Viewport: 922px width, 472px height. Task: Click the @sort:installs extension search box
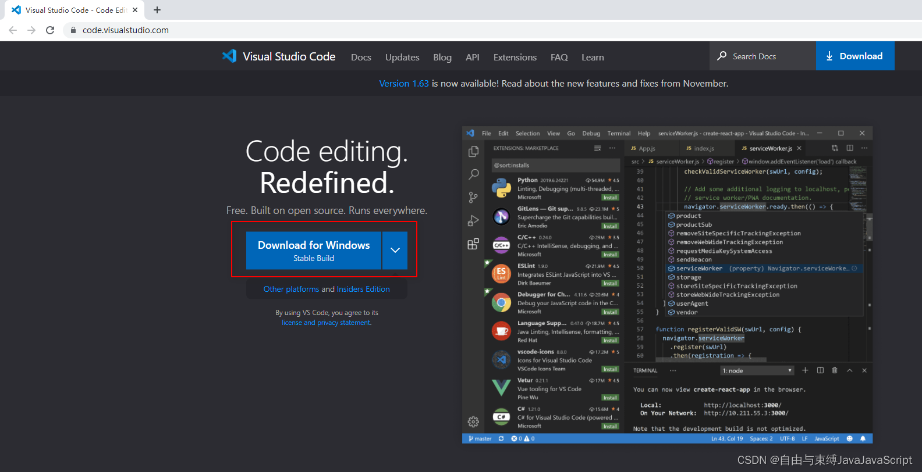pyautogui.click(x=555, y=166)
